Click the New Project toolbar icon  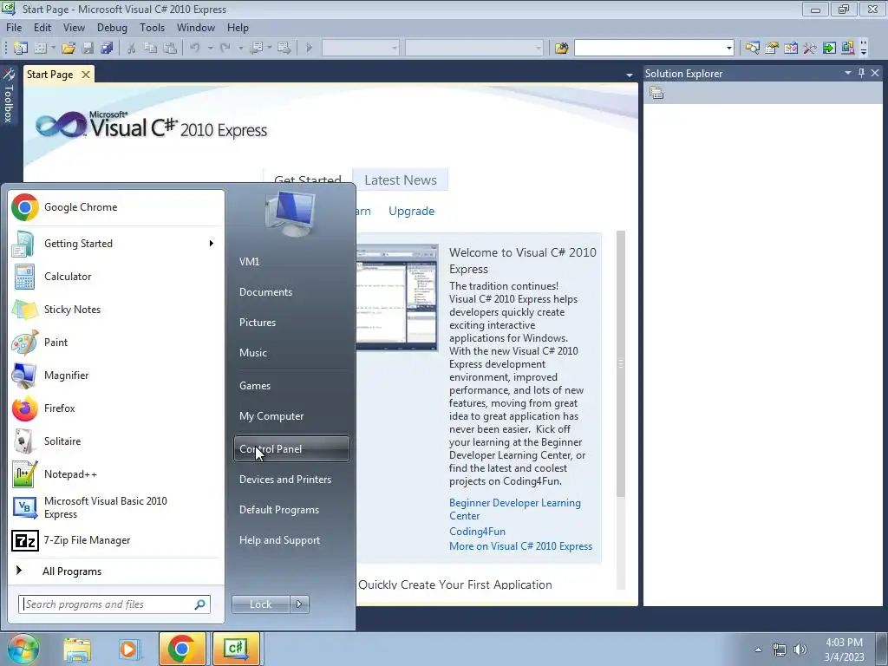[21, 49]
